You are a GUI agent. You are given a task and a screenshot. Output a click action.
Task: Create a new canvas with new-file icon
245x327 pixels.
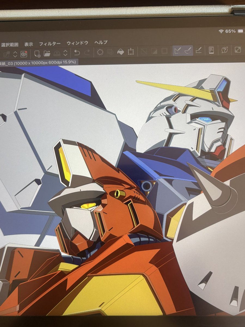coord(38,53)
